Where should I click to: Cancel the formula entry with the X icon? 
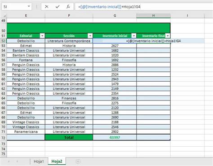(x=47, y=7)
